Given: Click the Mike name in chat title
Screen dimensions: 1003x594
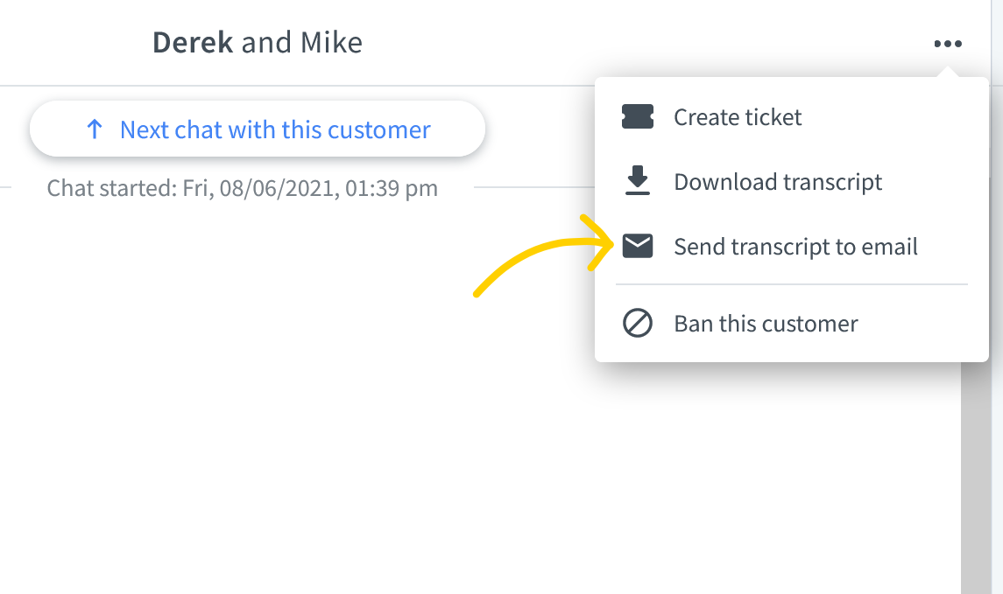Looking at the screenshot, I should pos(331,43).
